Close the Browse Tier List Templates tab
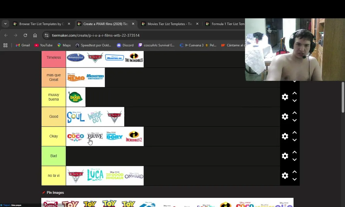The width and height of the screenshot is (345, 207). (69, 24)
